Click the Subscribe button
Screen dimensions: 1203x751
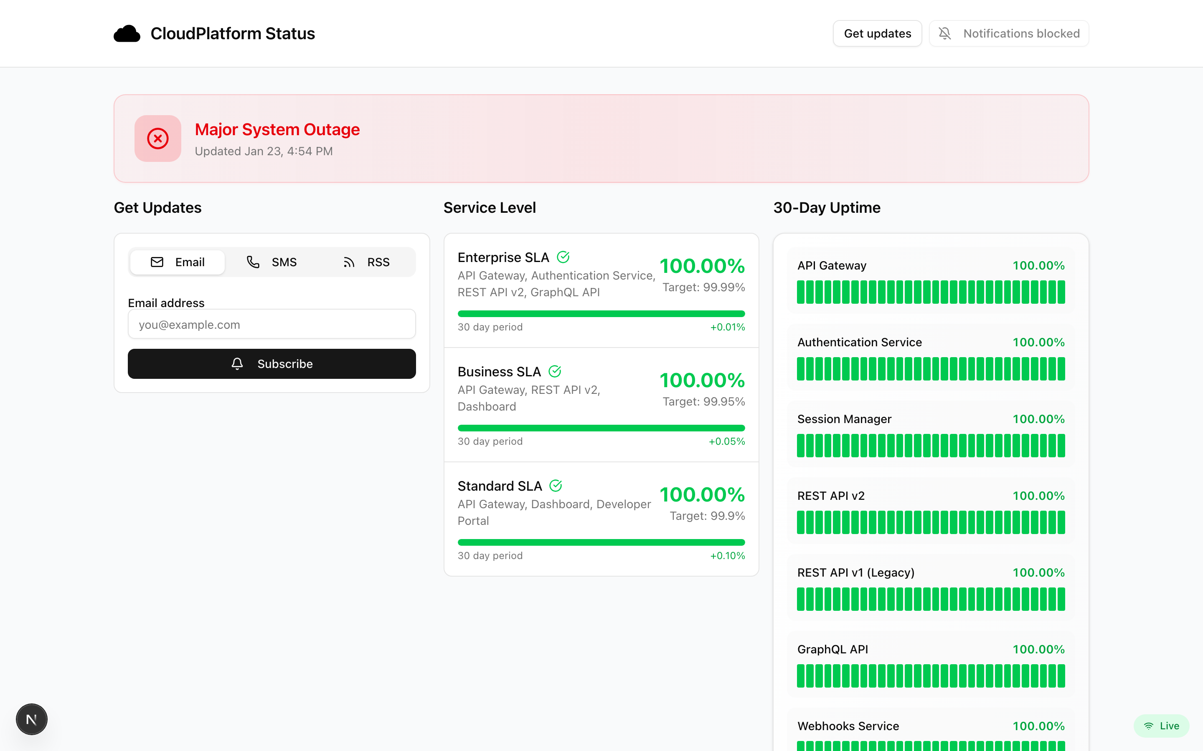[x=272, y=363]
